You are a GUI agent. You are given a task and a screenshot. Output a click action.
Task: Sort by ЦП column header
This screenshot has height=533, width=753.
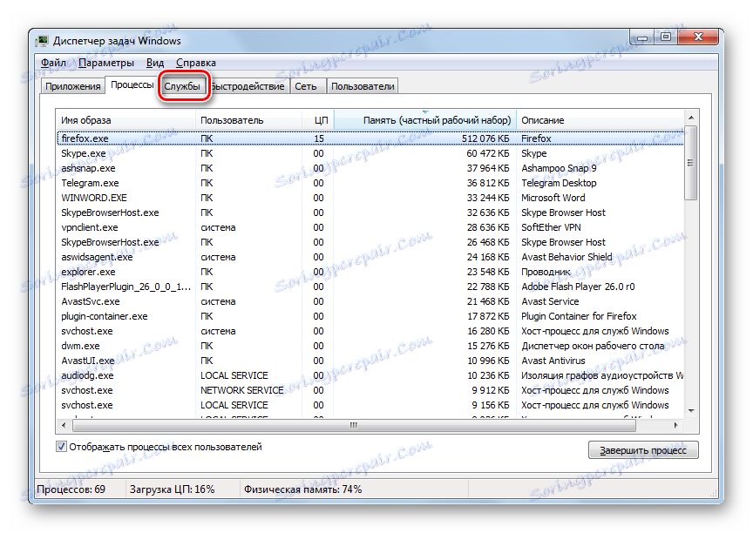click(318, 120)
